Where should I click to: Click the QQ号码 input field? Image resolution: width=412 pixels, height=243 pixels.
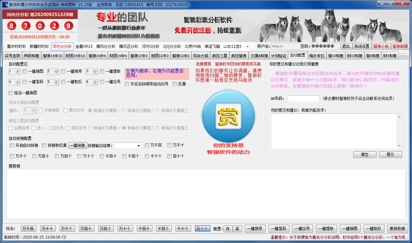[x=303, y=98]
